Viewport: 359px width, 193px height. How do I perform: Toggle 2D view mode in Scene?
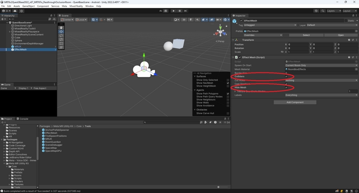tap(184, 20)
